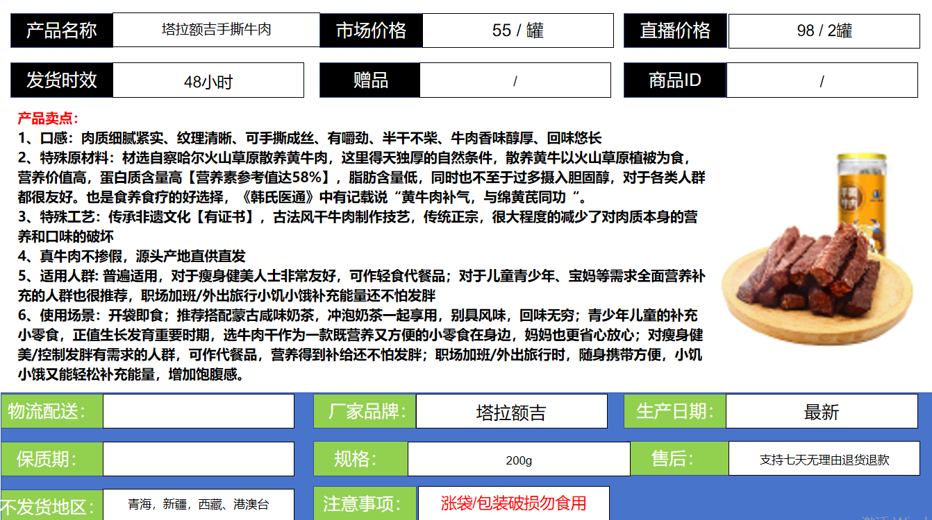Viewport: 932px width, 520px height.
Task: Click the market price value 55 / 罐
Action: (517, 31)
